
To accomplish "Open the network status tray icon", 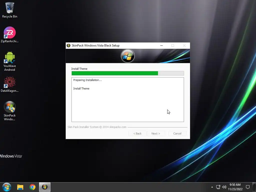I will tap(218, 187).
